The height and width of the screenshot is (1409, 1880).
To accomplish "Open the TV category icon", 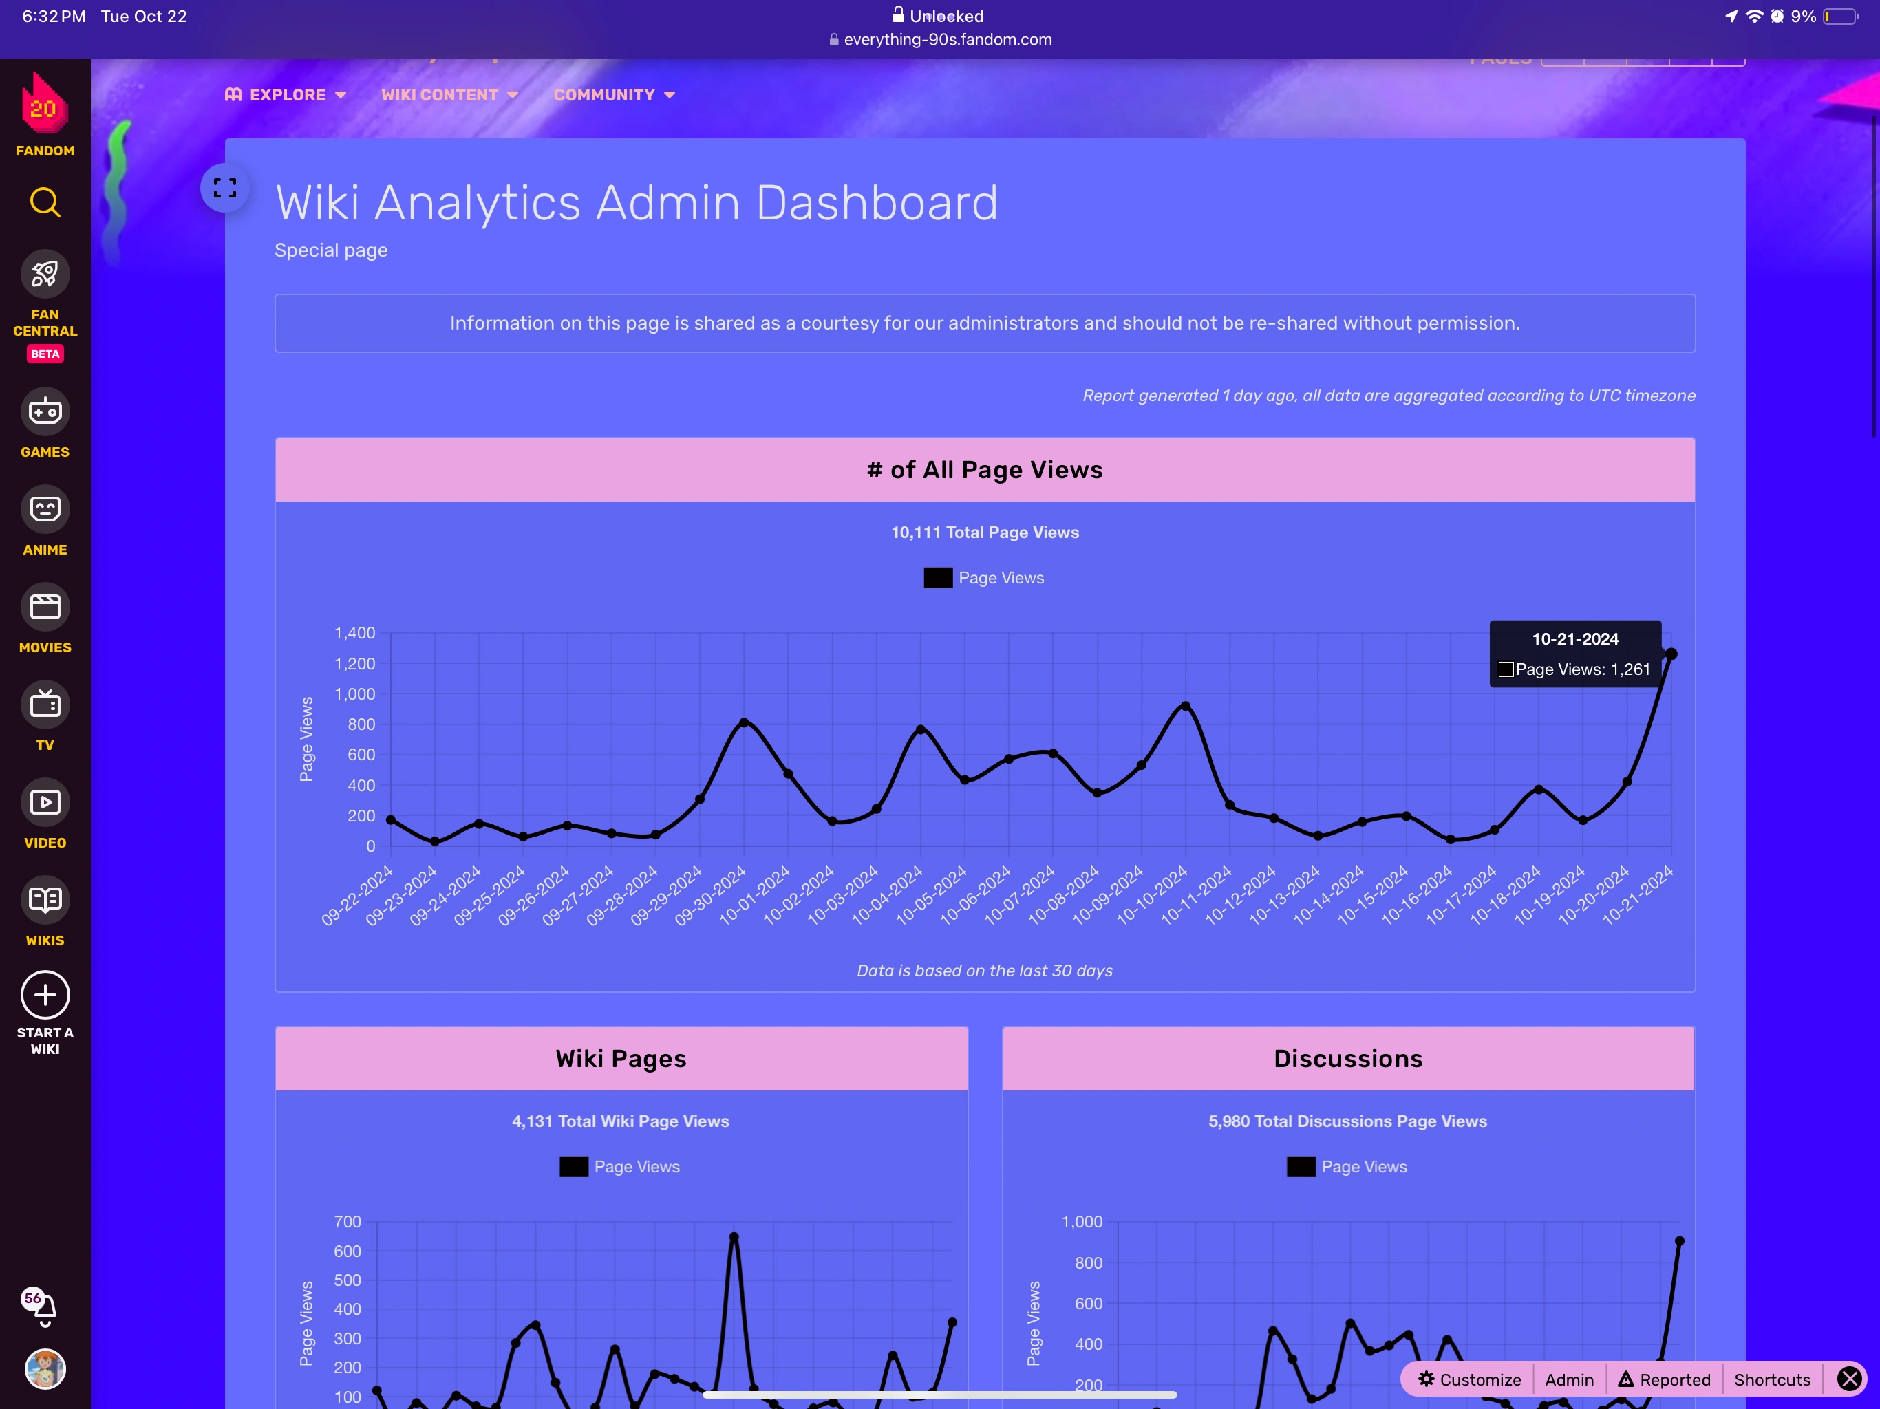I will click(44, 704).
